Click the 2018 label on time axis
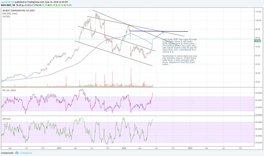Viewport: 264px width, 156px height. (x=124, y=148)
